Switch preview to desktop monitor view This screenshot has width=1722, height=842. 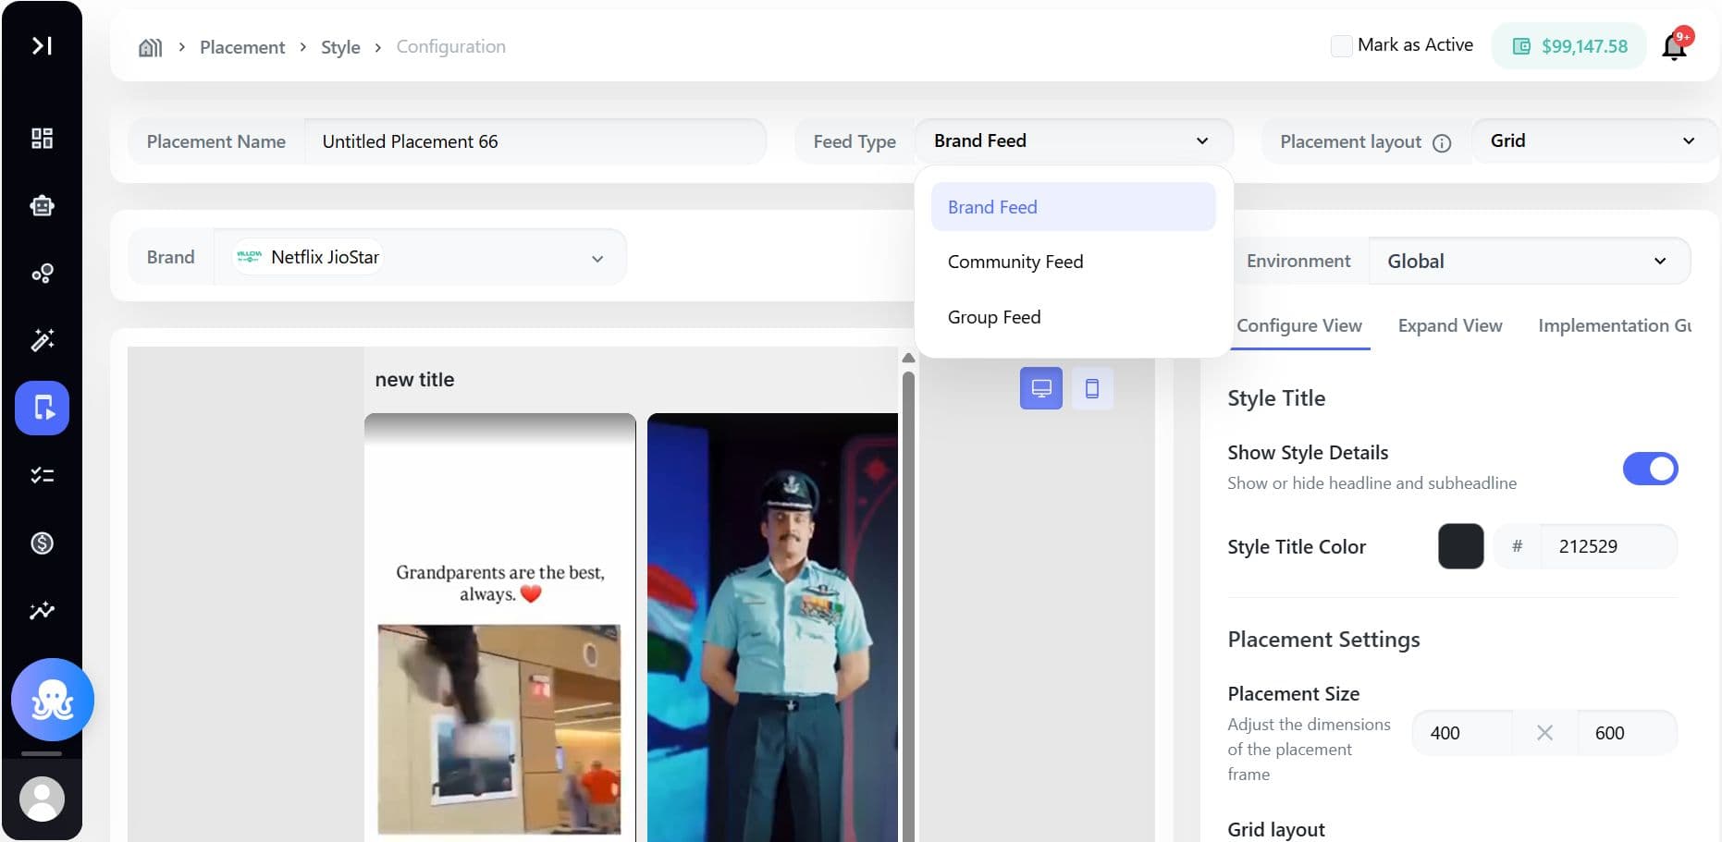point(1040,388)
